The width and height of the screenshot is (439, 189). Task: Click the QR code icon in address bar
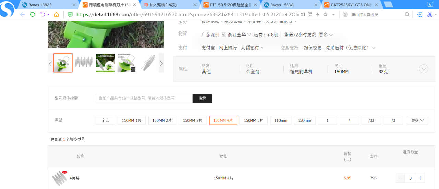pyautogui.click(x=310, y=14)
